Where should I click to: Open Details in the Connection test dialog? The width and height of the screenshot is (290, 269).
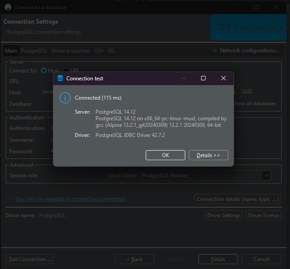[x=209, y=155]
